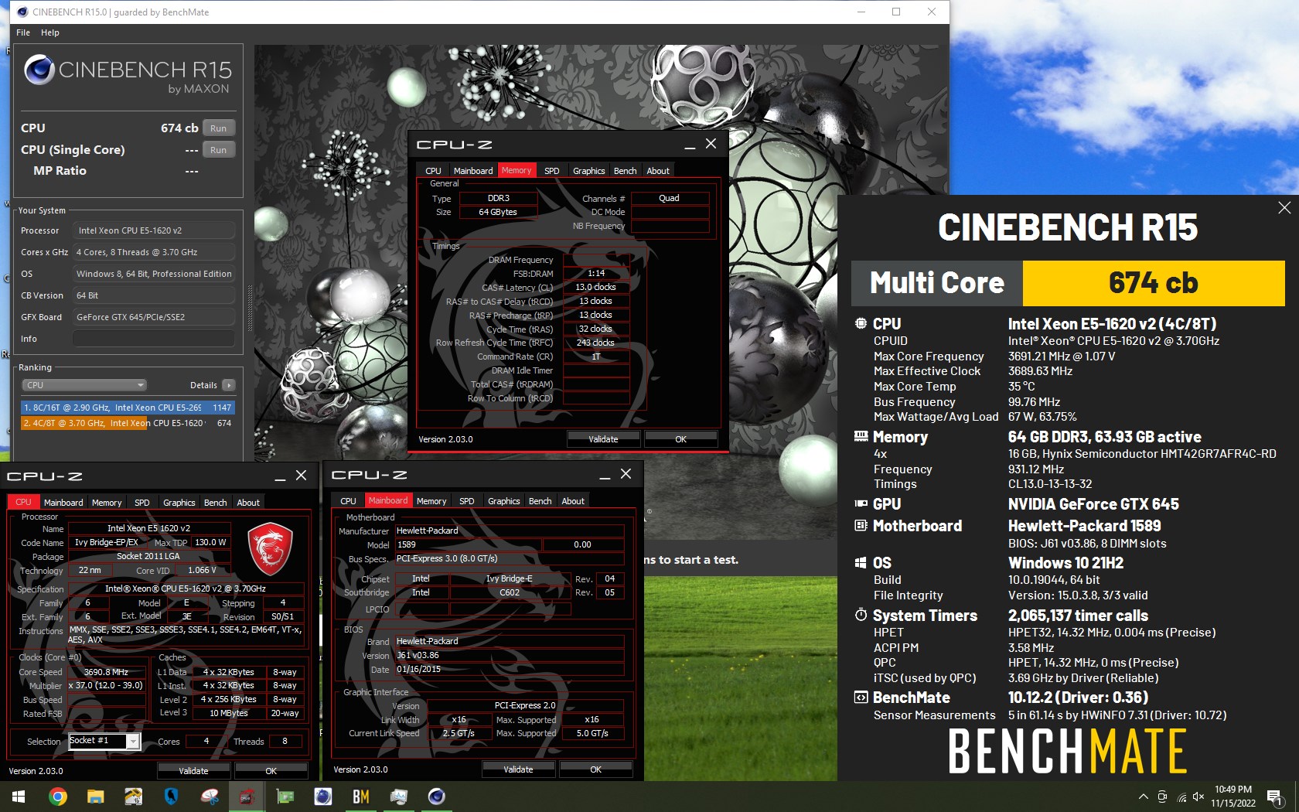1299x812 pixels.
Task: Click Validate in CPU-Z CPU window
Action: [193, 771]
